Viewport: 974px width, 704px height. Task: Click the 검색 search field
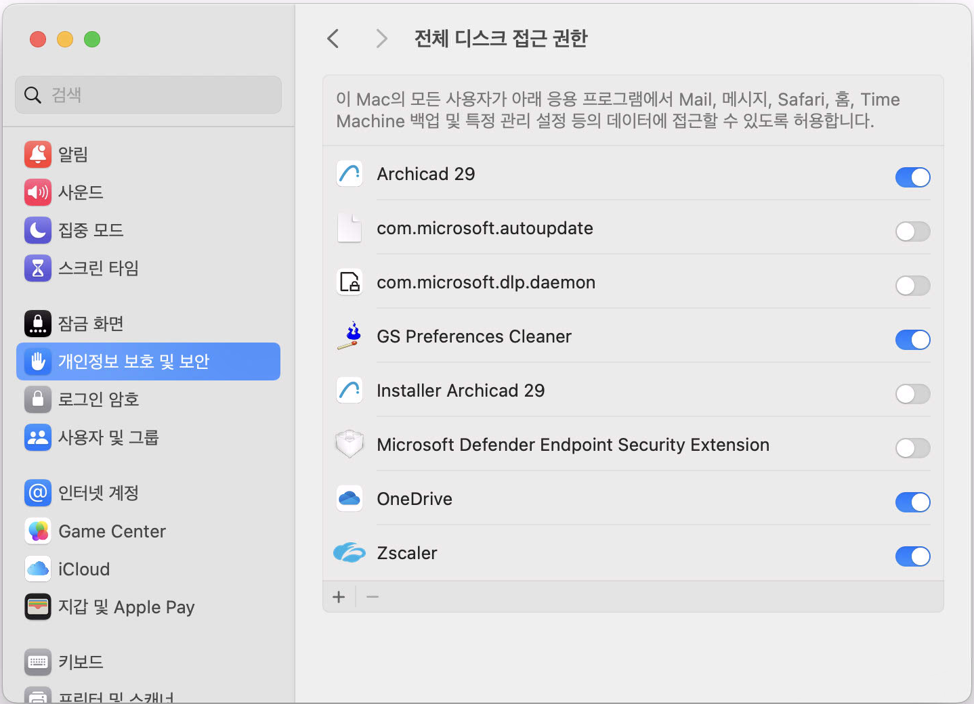pos(148,95)
